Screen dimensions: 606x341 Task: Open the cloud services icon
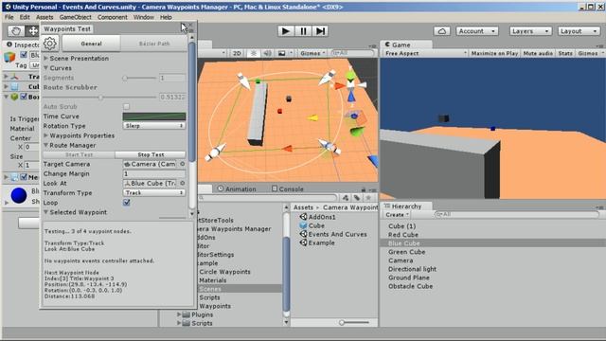pos(442,31)
